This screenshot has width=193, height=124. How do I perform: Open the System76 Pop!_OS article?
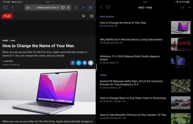131,83
